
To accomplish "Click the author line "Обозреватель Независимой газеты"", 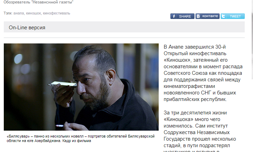I will pyautogui.click(x=39, y=2).
